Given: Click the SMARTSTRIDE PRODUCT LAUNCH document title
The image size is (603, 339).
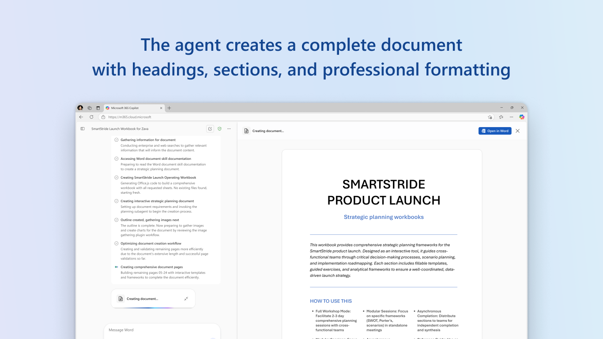Looking at the screenshot, I should pyautogui.click(x=384, y=192).
